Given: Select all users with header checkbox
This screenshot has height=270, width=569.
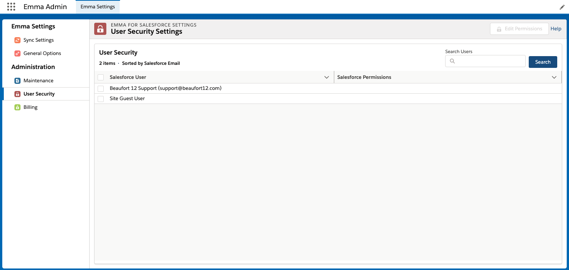Looking at the screenshot, I should [x=101, y=77].
